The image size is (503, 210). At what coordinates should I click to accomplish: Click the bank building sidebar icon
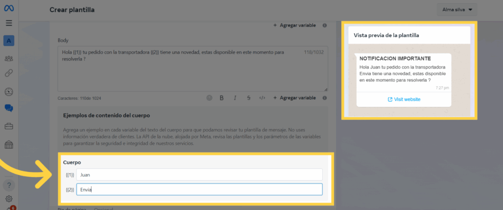coord(9,144)
